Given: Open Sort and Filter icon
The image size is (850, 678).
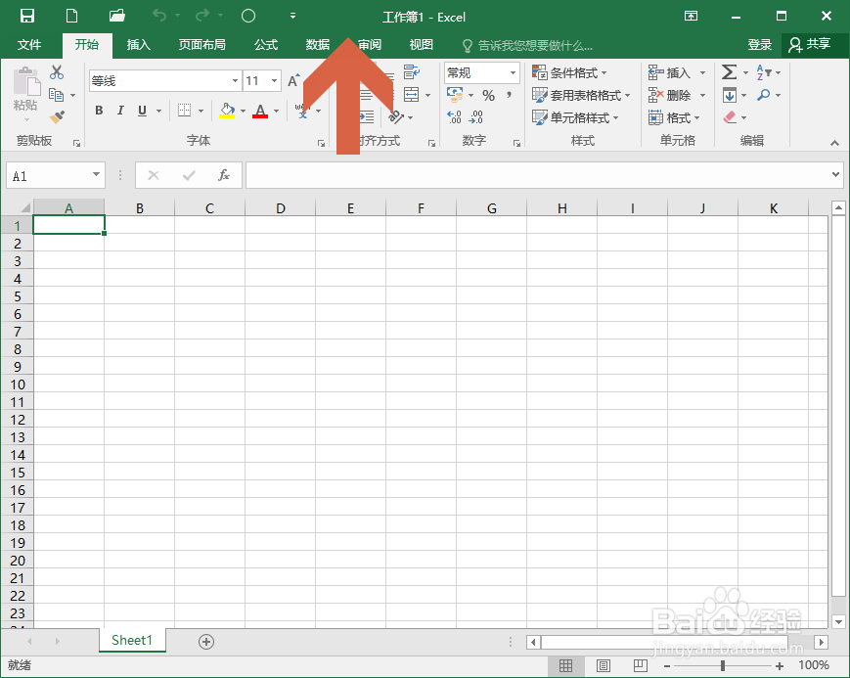Looking at the screenshot, I should [x=764, y=72].
